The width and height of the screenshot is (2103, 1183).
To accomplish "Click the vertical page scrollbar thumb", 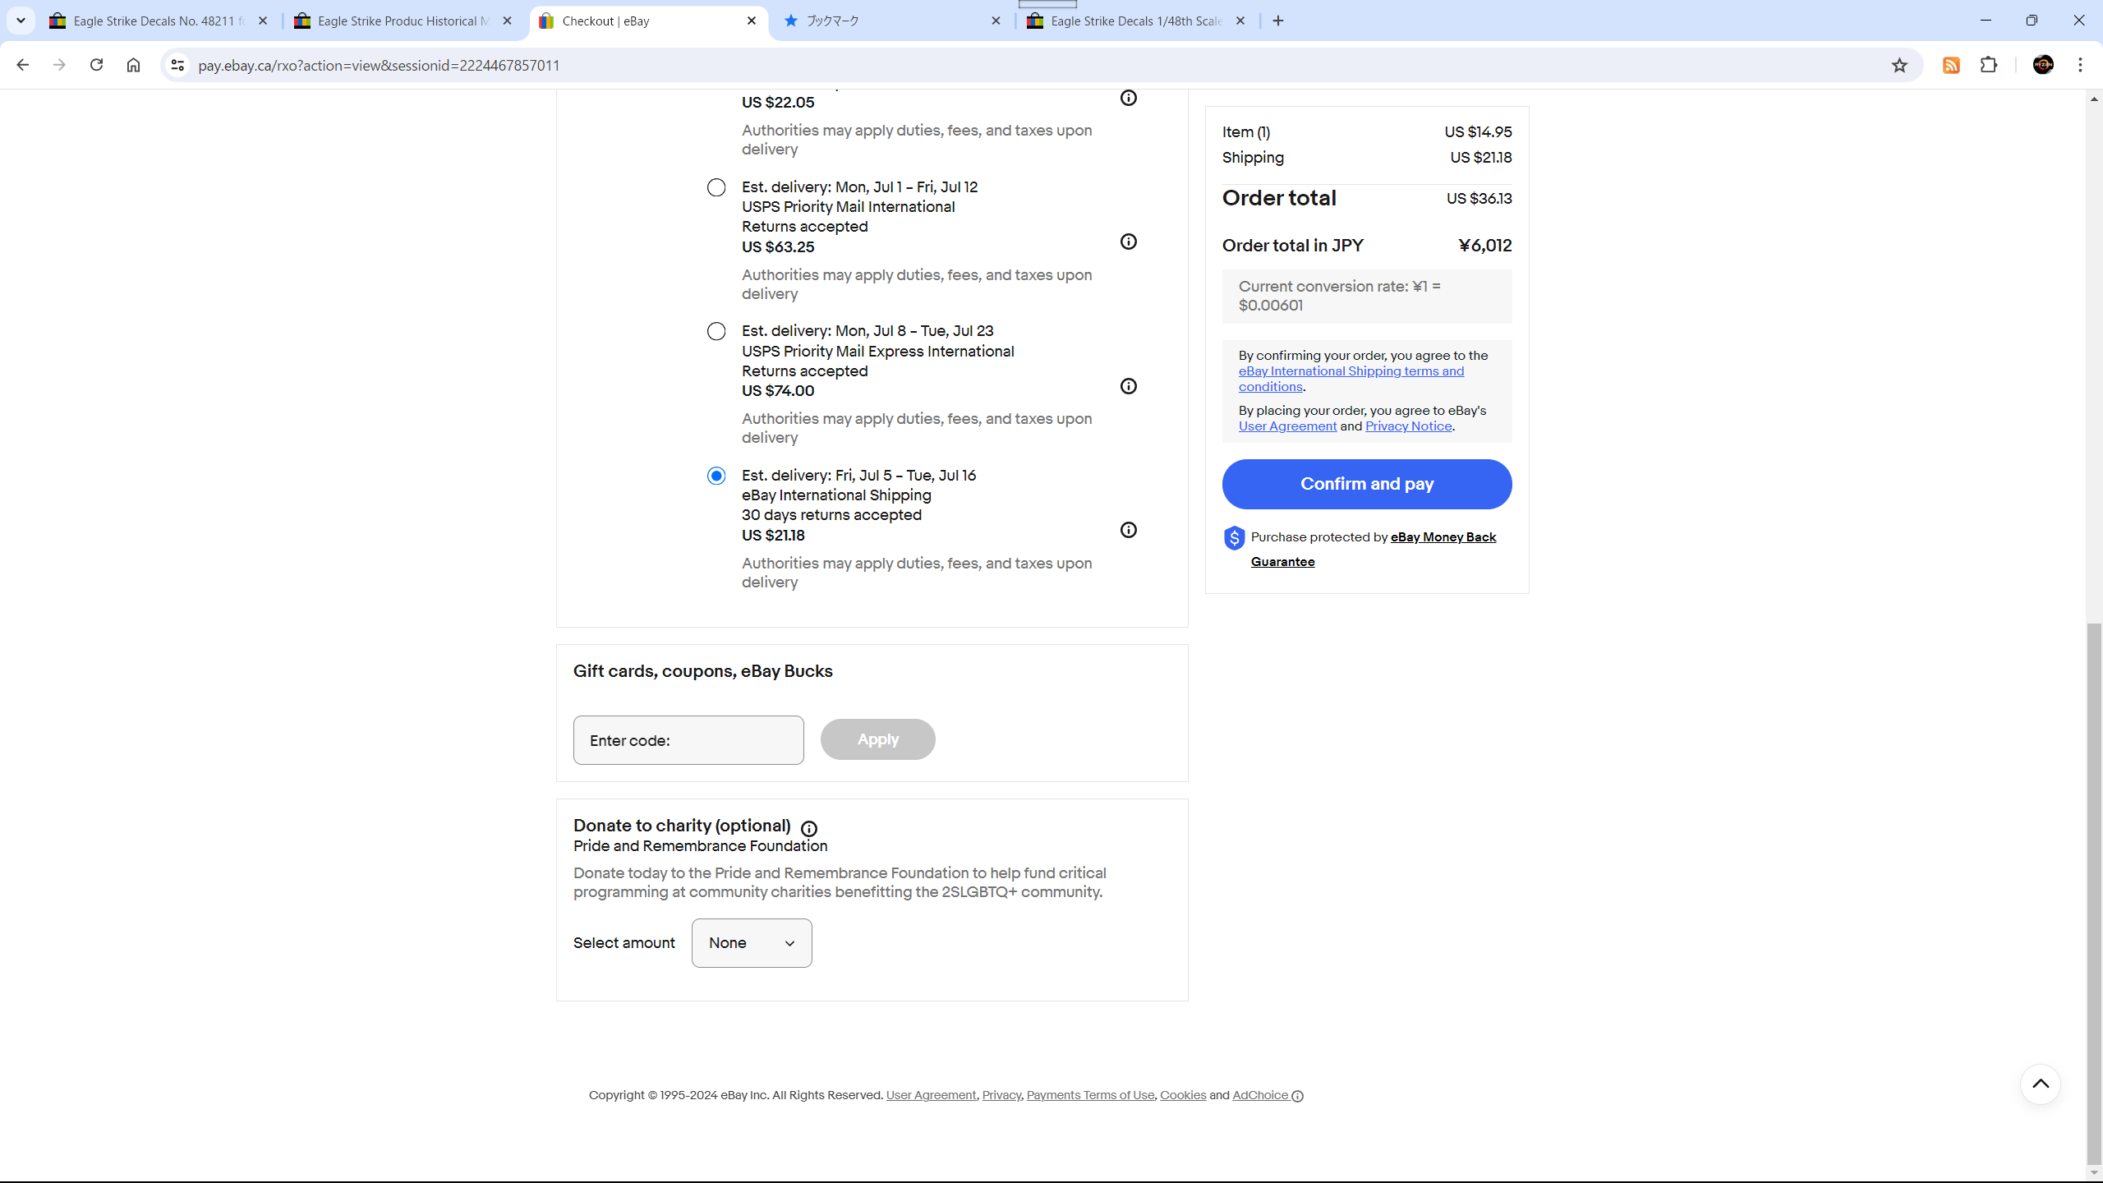I will [x=2094, y=894].
